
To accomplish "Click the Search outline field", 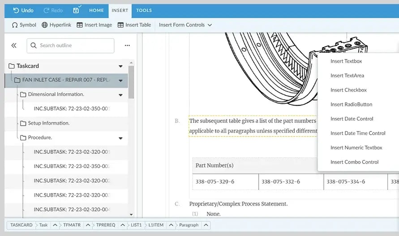I will click(74, 46).
